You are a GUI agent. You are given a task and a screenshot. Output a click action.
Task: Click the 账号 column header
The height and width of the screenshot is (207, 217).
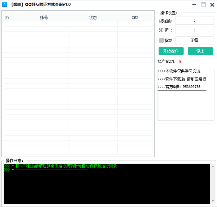[x=44, y=17]
